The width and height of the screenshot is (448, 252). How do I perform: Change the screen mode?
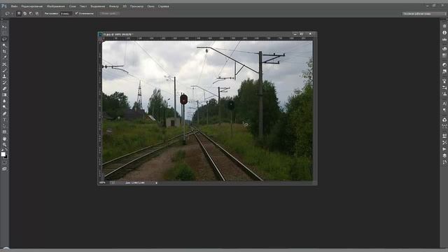(x=4, y=169)
